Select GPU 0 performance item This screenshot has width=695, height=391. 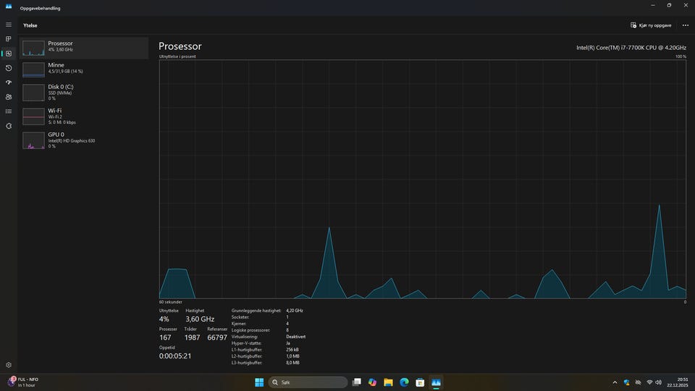tap(83, 140)
